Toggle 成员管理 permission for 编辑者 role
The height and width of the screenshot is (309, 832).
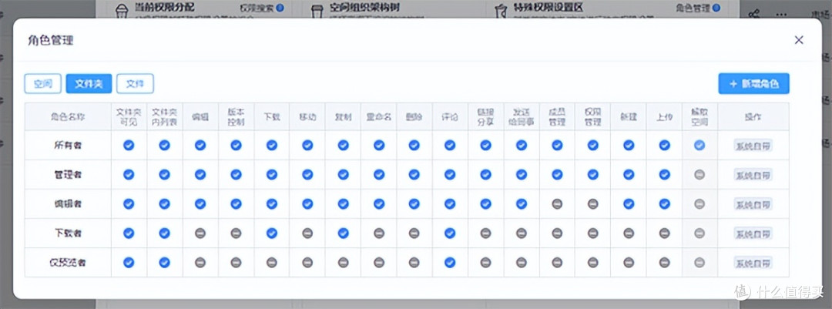[557, 204]
